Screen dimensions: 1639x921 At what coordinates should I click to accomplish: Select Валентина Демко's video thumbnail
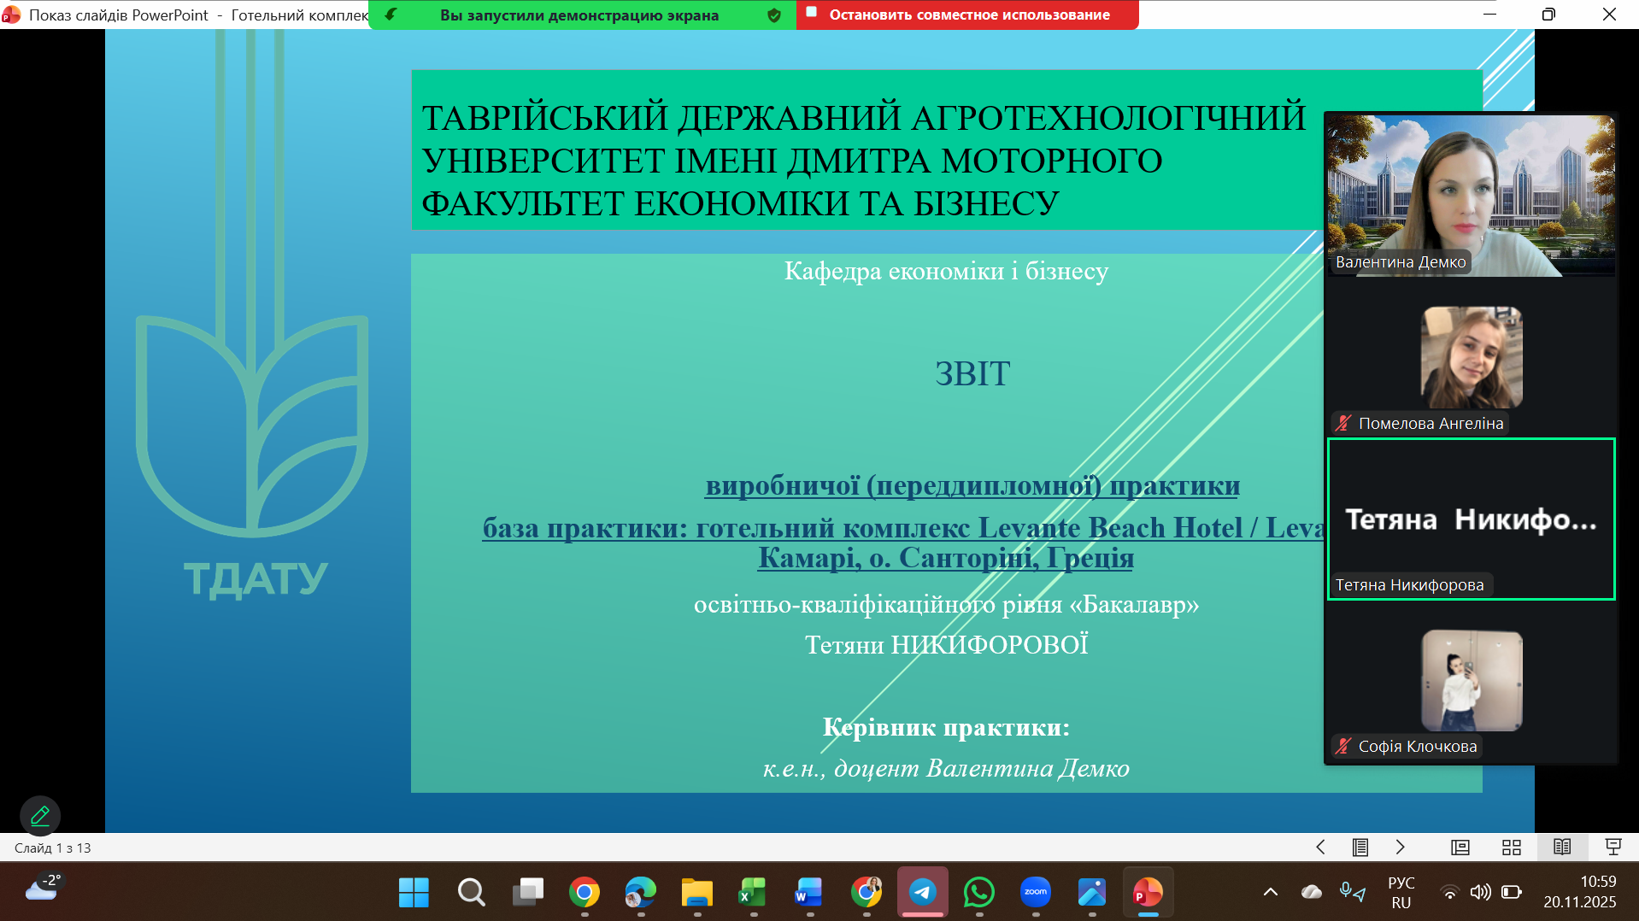tap(1471, 196)
